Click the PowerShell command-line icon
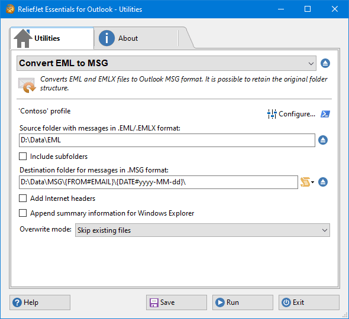The width and height of the screenshot is (349, 319). point(325,114)
